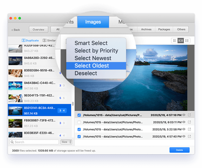Uncheck the first file dated 4:57:10 PM

79,115
